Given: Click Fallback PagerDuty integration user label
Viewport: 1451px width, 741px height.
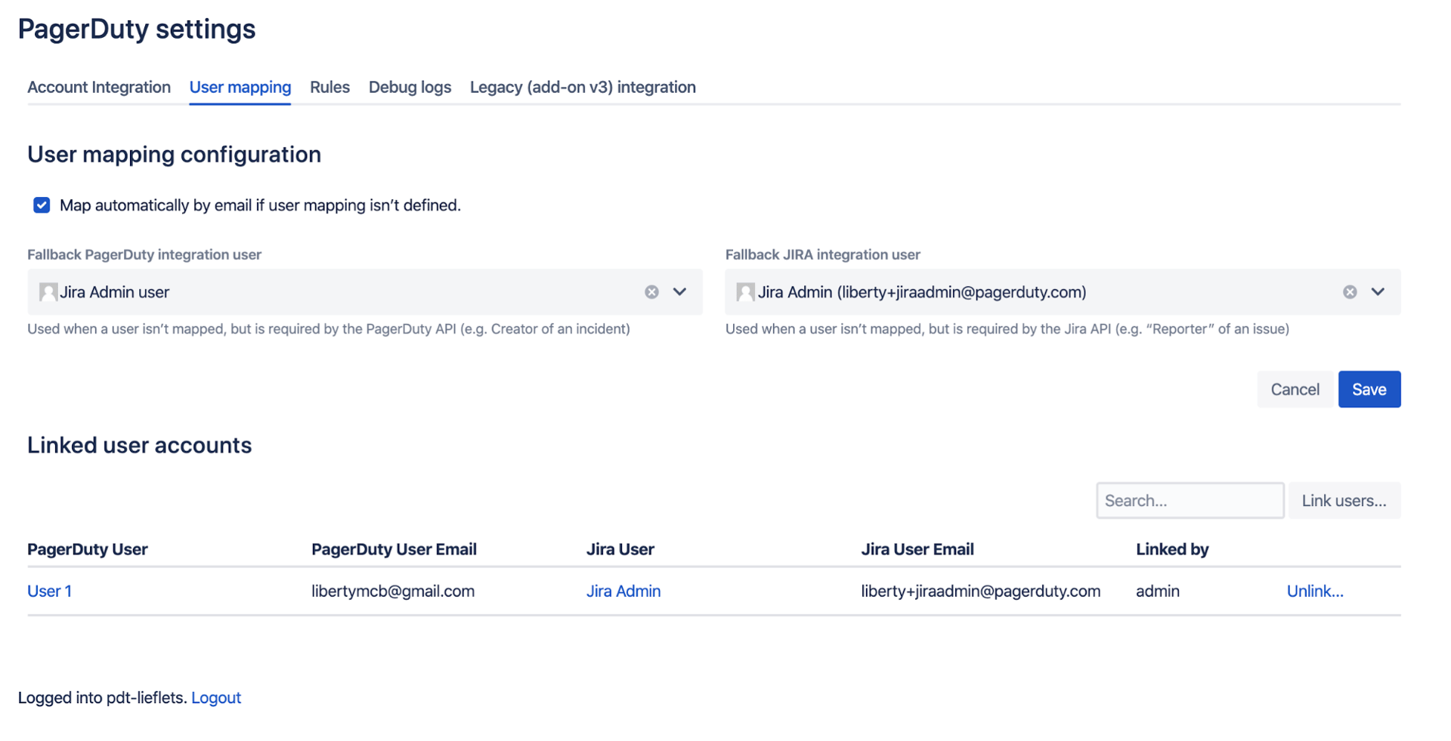Looking at the screenshot, I should [x=144, y=255].
